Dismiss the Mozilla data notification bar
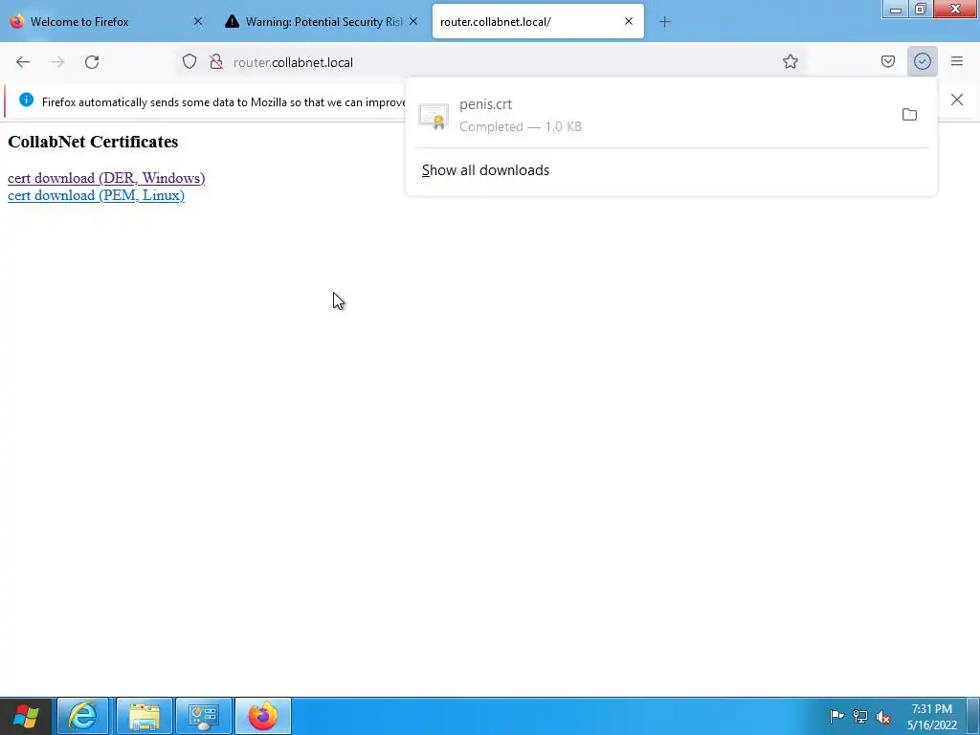 click(x=956, y=100)
